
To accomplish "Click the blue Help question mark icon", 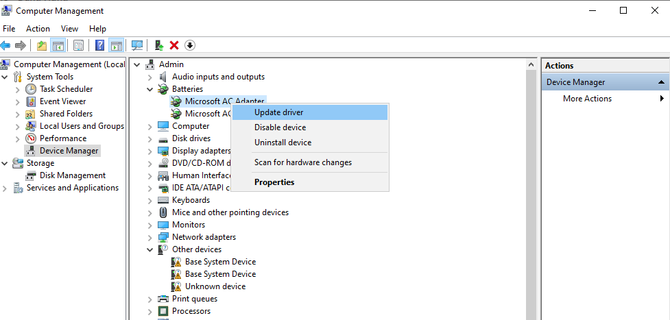I will 100,45.
